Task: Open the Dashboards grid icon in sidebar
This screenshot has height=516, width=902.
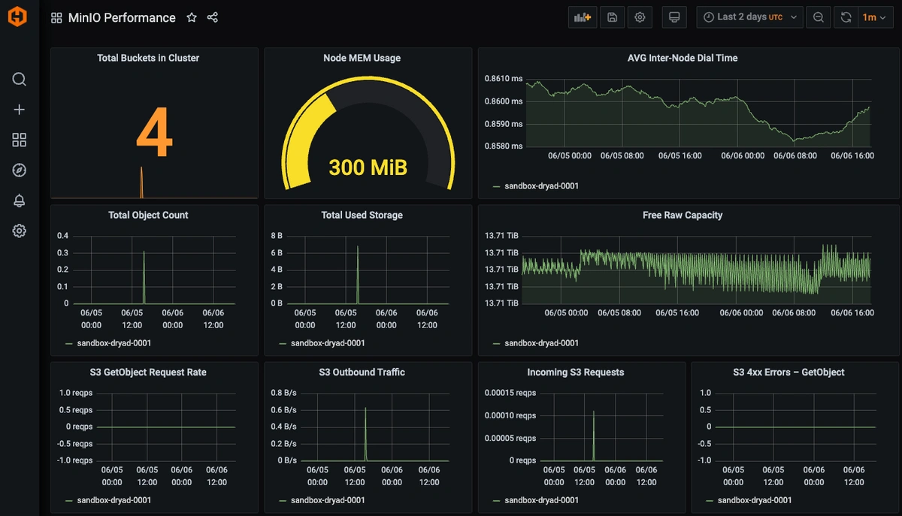Action: coord(20,140)
